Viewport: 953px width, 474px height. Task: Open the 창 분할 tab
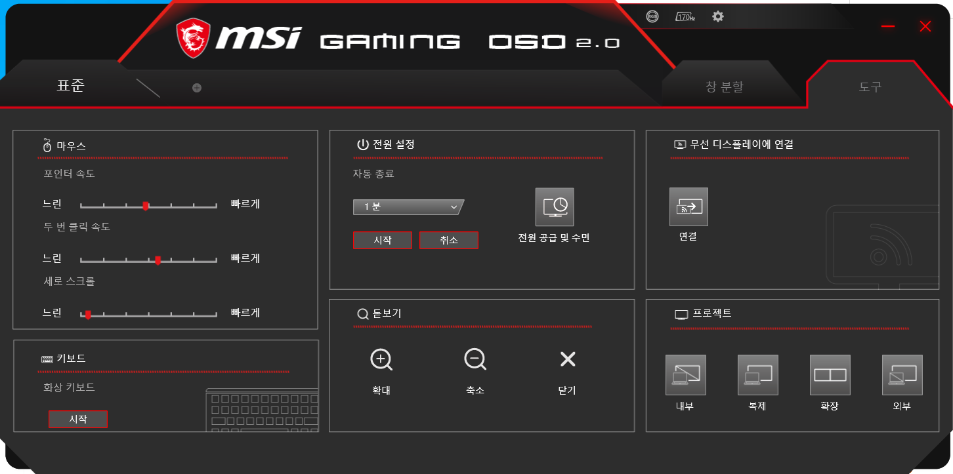point(725,87)
